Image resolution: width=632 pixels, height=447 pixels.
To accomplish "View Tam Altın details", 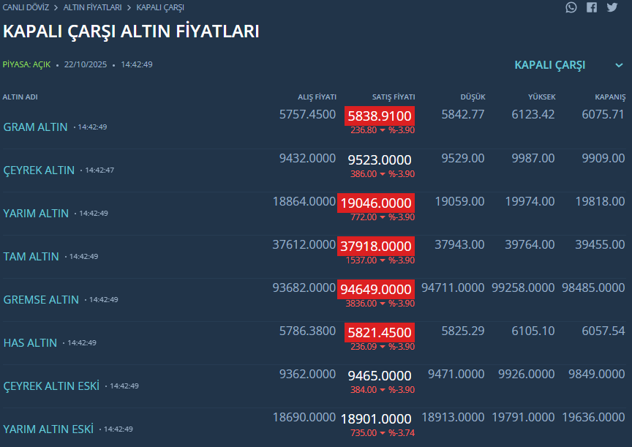I will [31, 257].
